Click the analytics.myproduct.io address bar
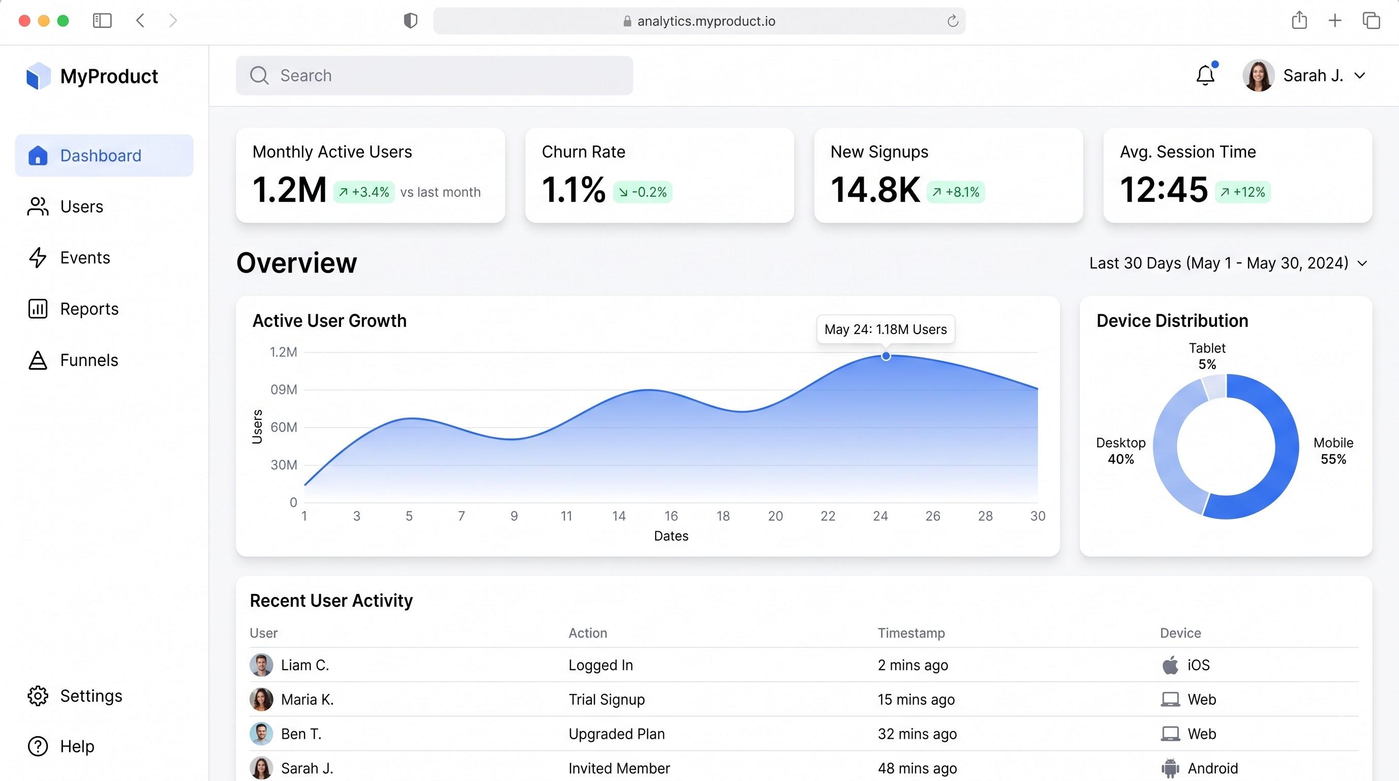 699,21
